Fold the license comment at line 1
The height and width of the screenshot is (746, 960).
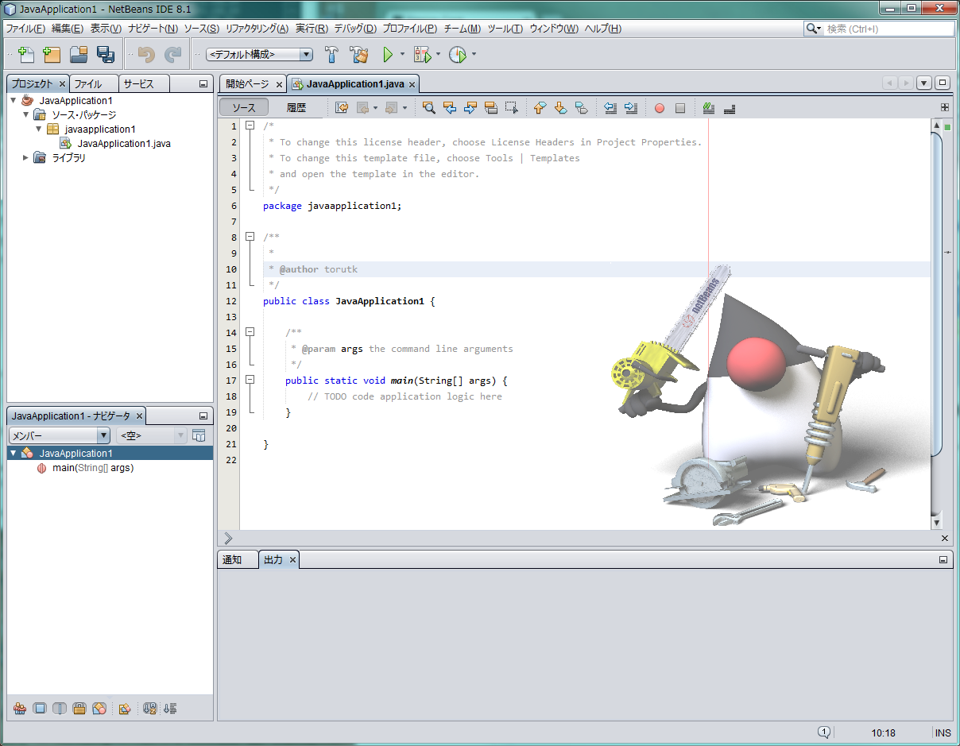point(250,126)
